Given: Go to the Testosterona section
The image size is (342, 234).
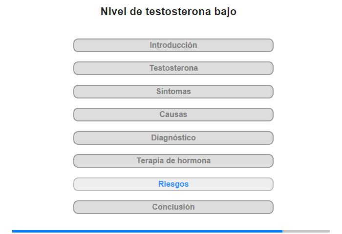Looking at the screenshot, I should 173,68.
